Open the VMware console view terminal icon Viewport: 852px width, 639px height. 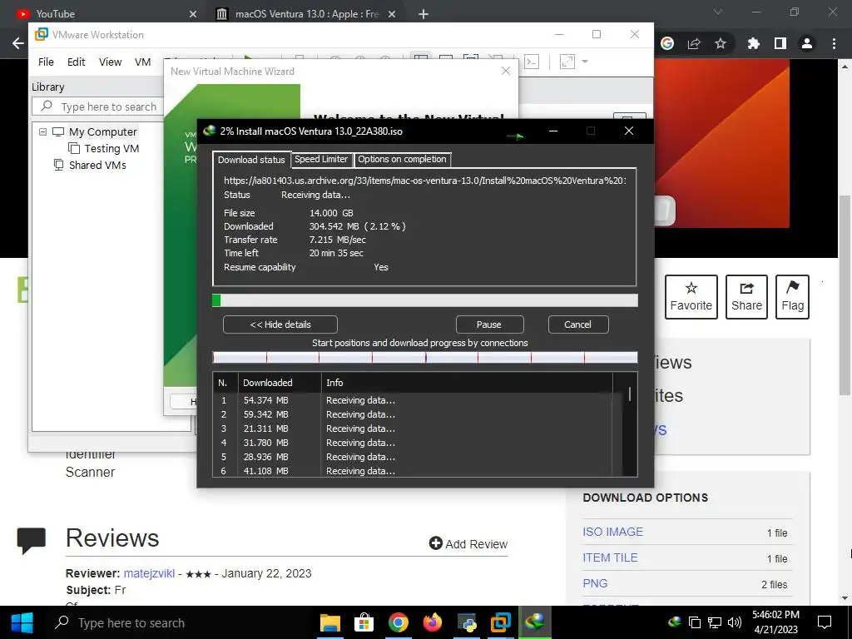click(x=532, y=62)
